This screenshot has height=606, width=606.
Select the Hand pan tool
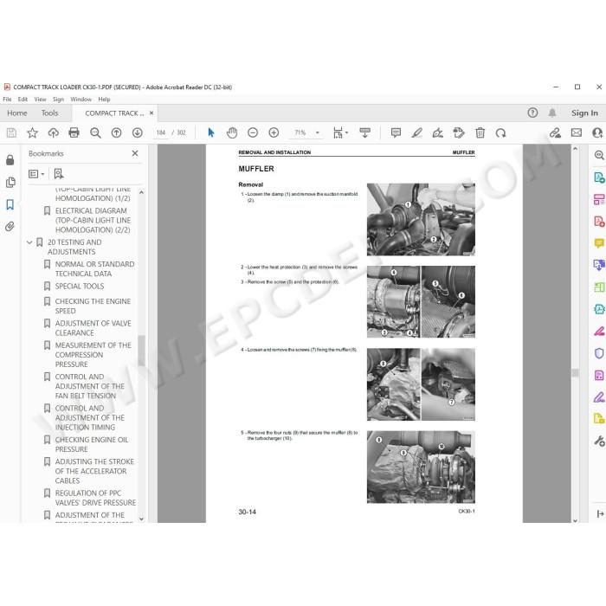click(x=231, y=133)
